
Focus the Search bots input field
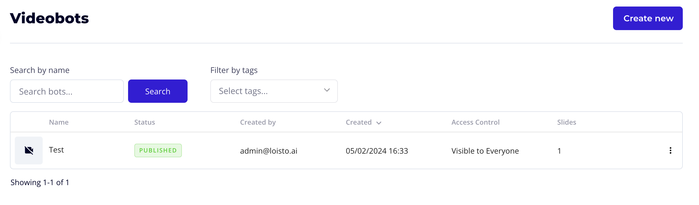(67, 91)
